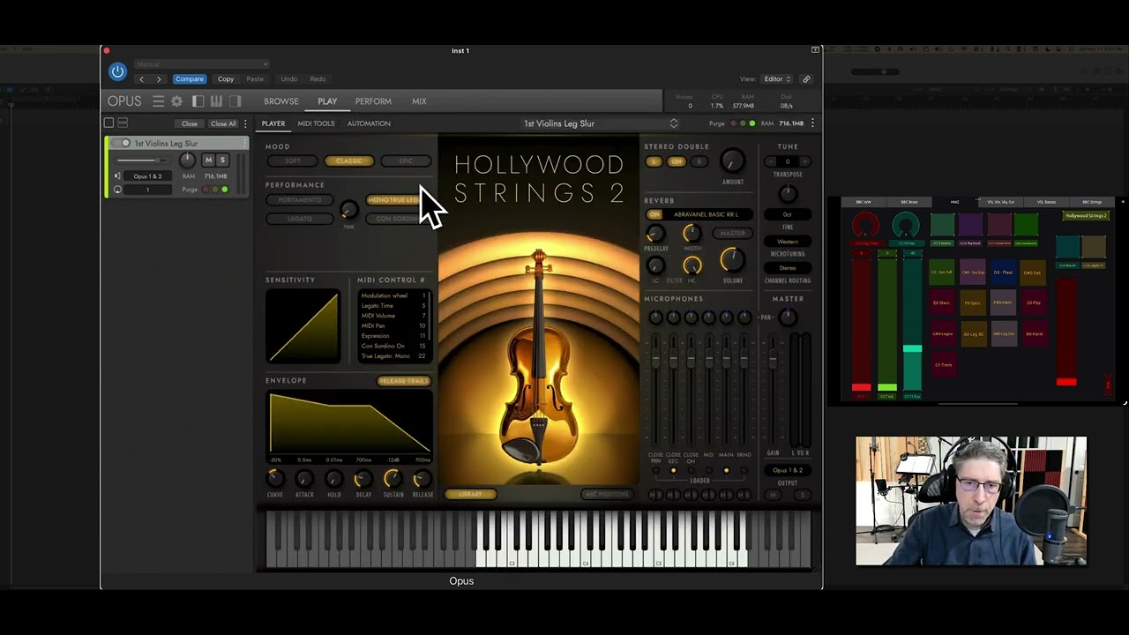
Task: Open the master Opus 1 & 2 output dropdown
Action: (788, 470)
